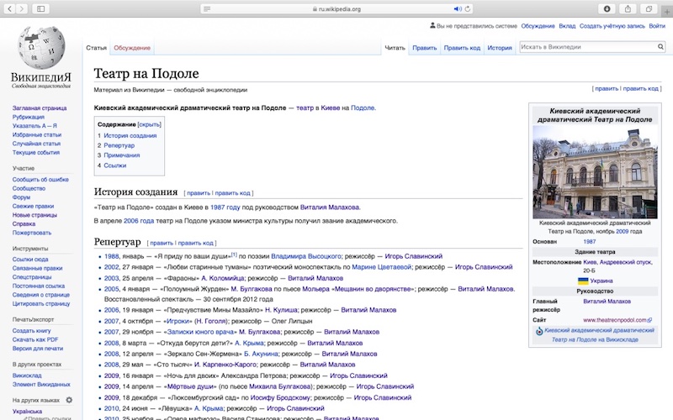Viewport: 673px width, 420px height.
Task: Click the Wikimedia Commons icon in infobox
Action: pos(539,331)
